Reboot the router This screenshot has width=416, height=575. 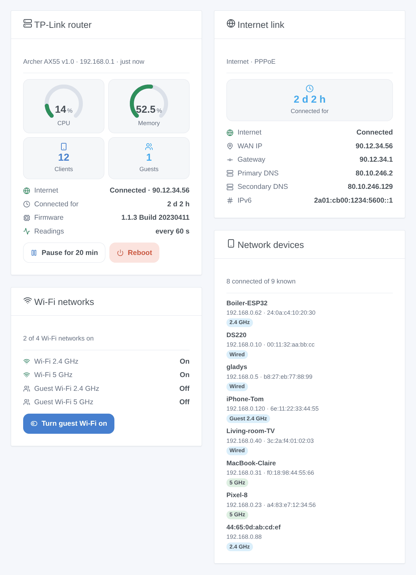pos(134,253)
